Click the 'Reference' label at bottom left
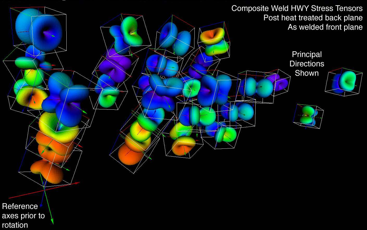 coord(20,206)
